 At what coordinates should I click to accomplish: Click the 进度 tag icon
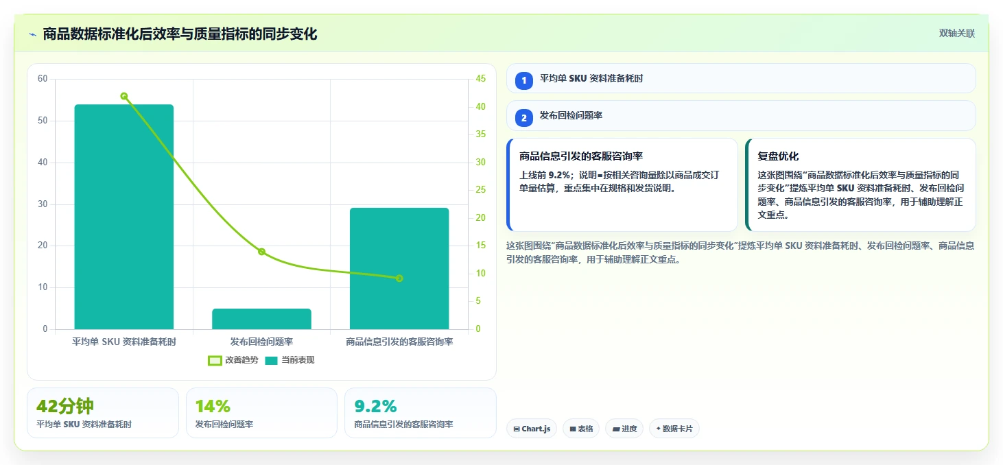616,429
